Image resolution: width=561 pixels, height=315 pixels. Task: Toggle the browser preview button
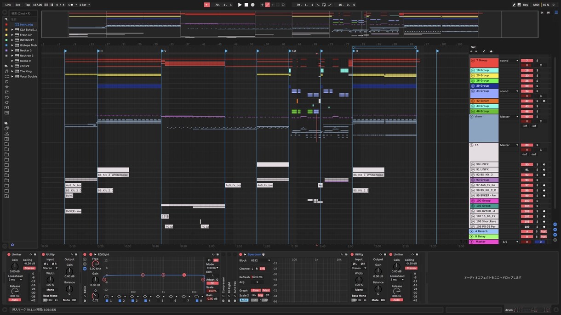coord(12,245)
